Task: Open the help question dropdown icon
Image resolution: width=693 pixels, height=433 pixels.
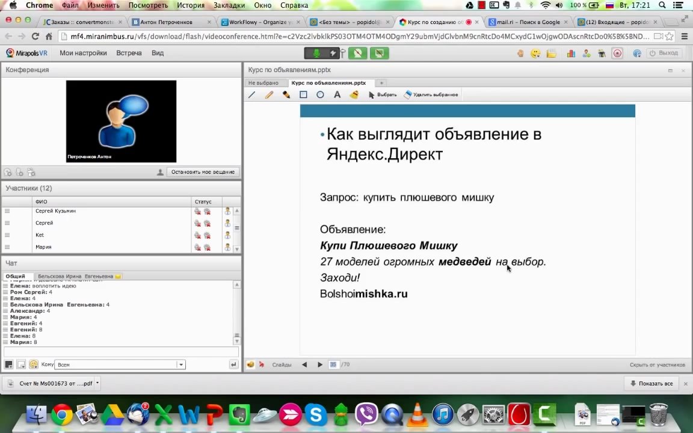Action: [637, 54]
